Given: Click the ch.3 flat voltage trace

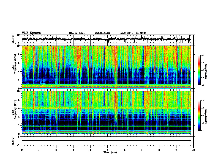Looking at the screenshot, I should (106, 141).
